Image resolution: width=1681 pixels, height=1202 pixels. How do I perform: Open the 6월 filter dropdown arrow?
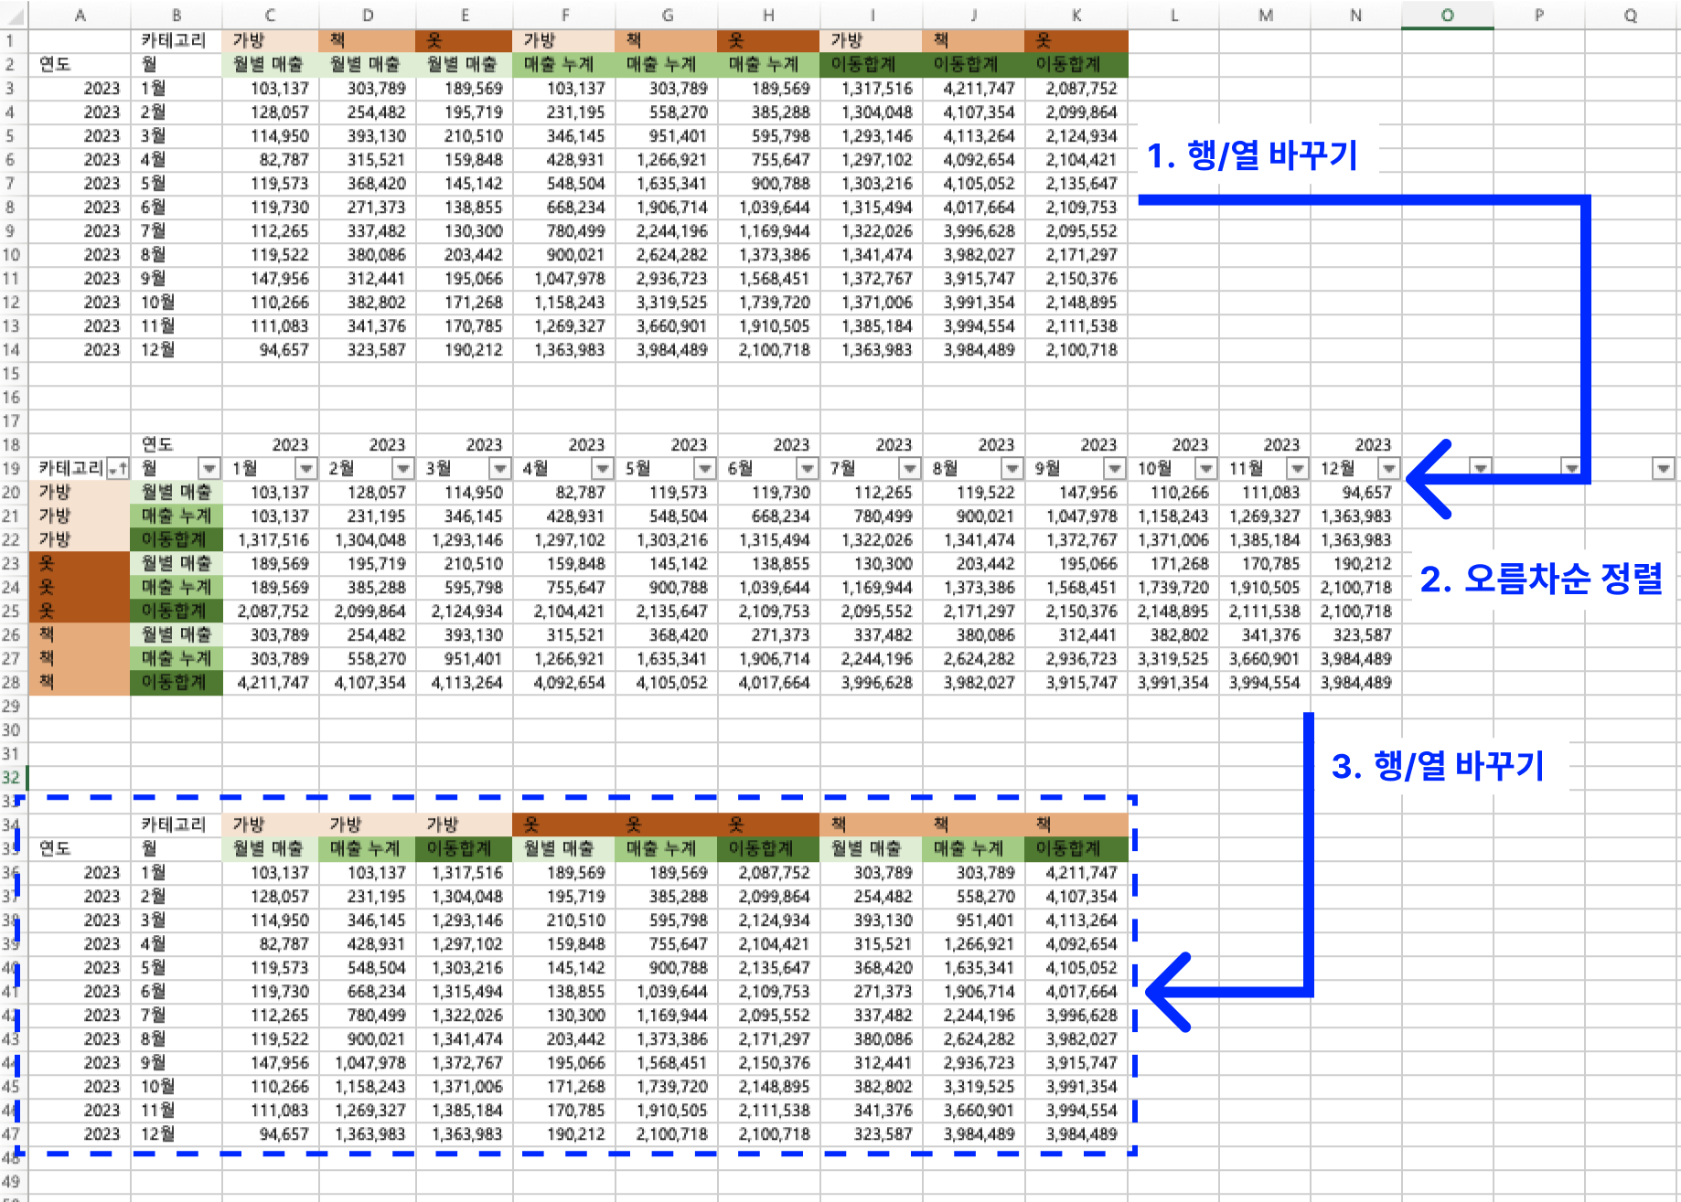click(x=808, y=469)
